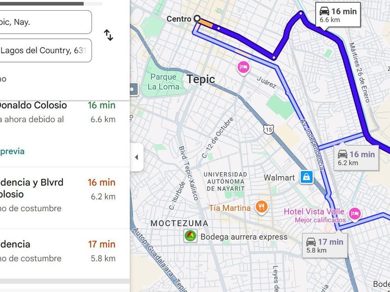Swap origin and destination with the arrows icon
390x292 pixels.
click(108, 35)
